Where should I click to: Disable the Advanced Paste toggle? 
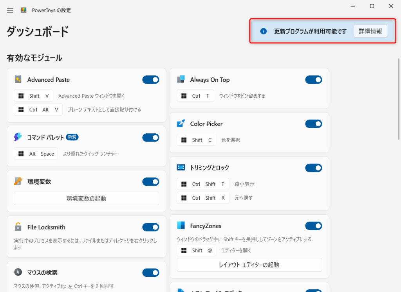pyautogui.click(x=151, y=80)
